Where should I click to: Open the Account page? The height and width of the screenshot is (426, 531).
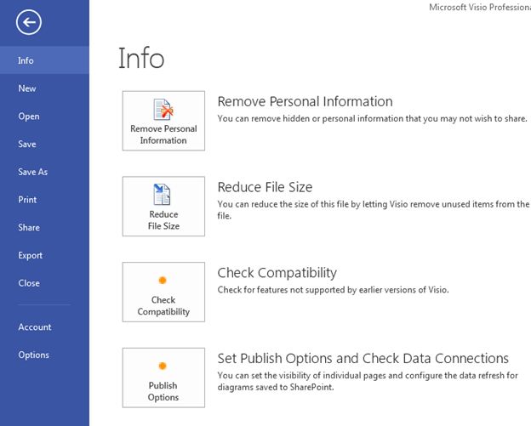(35, 327)
